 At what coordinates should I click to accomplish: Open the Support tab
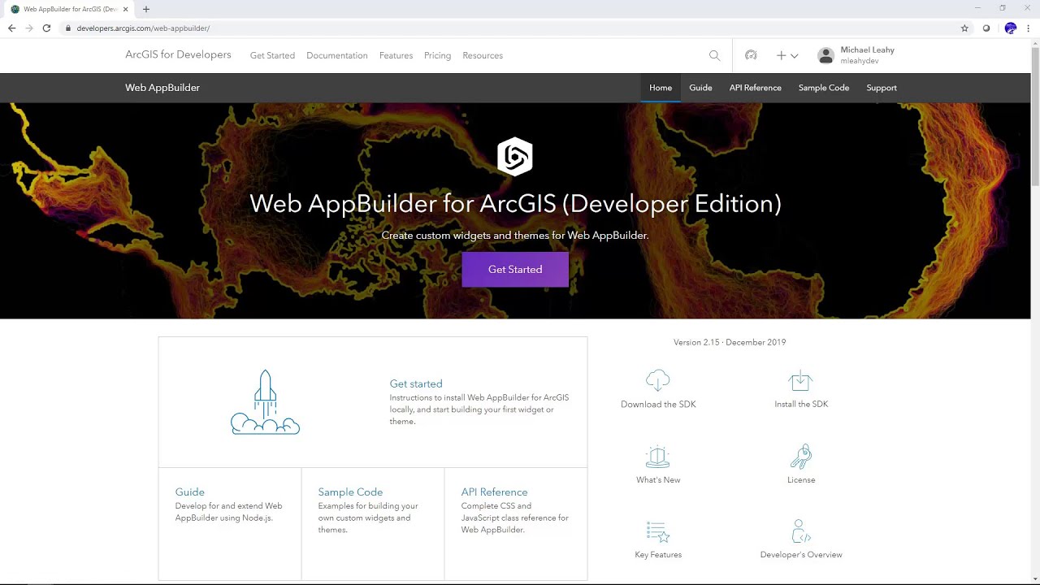(882, 88)
